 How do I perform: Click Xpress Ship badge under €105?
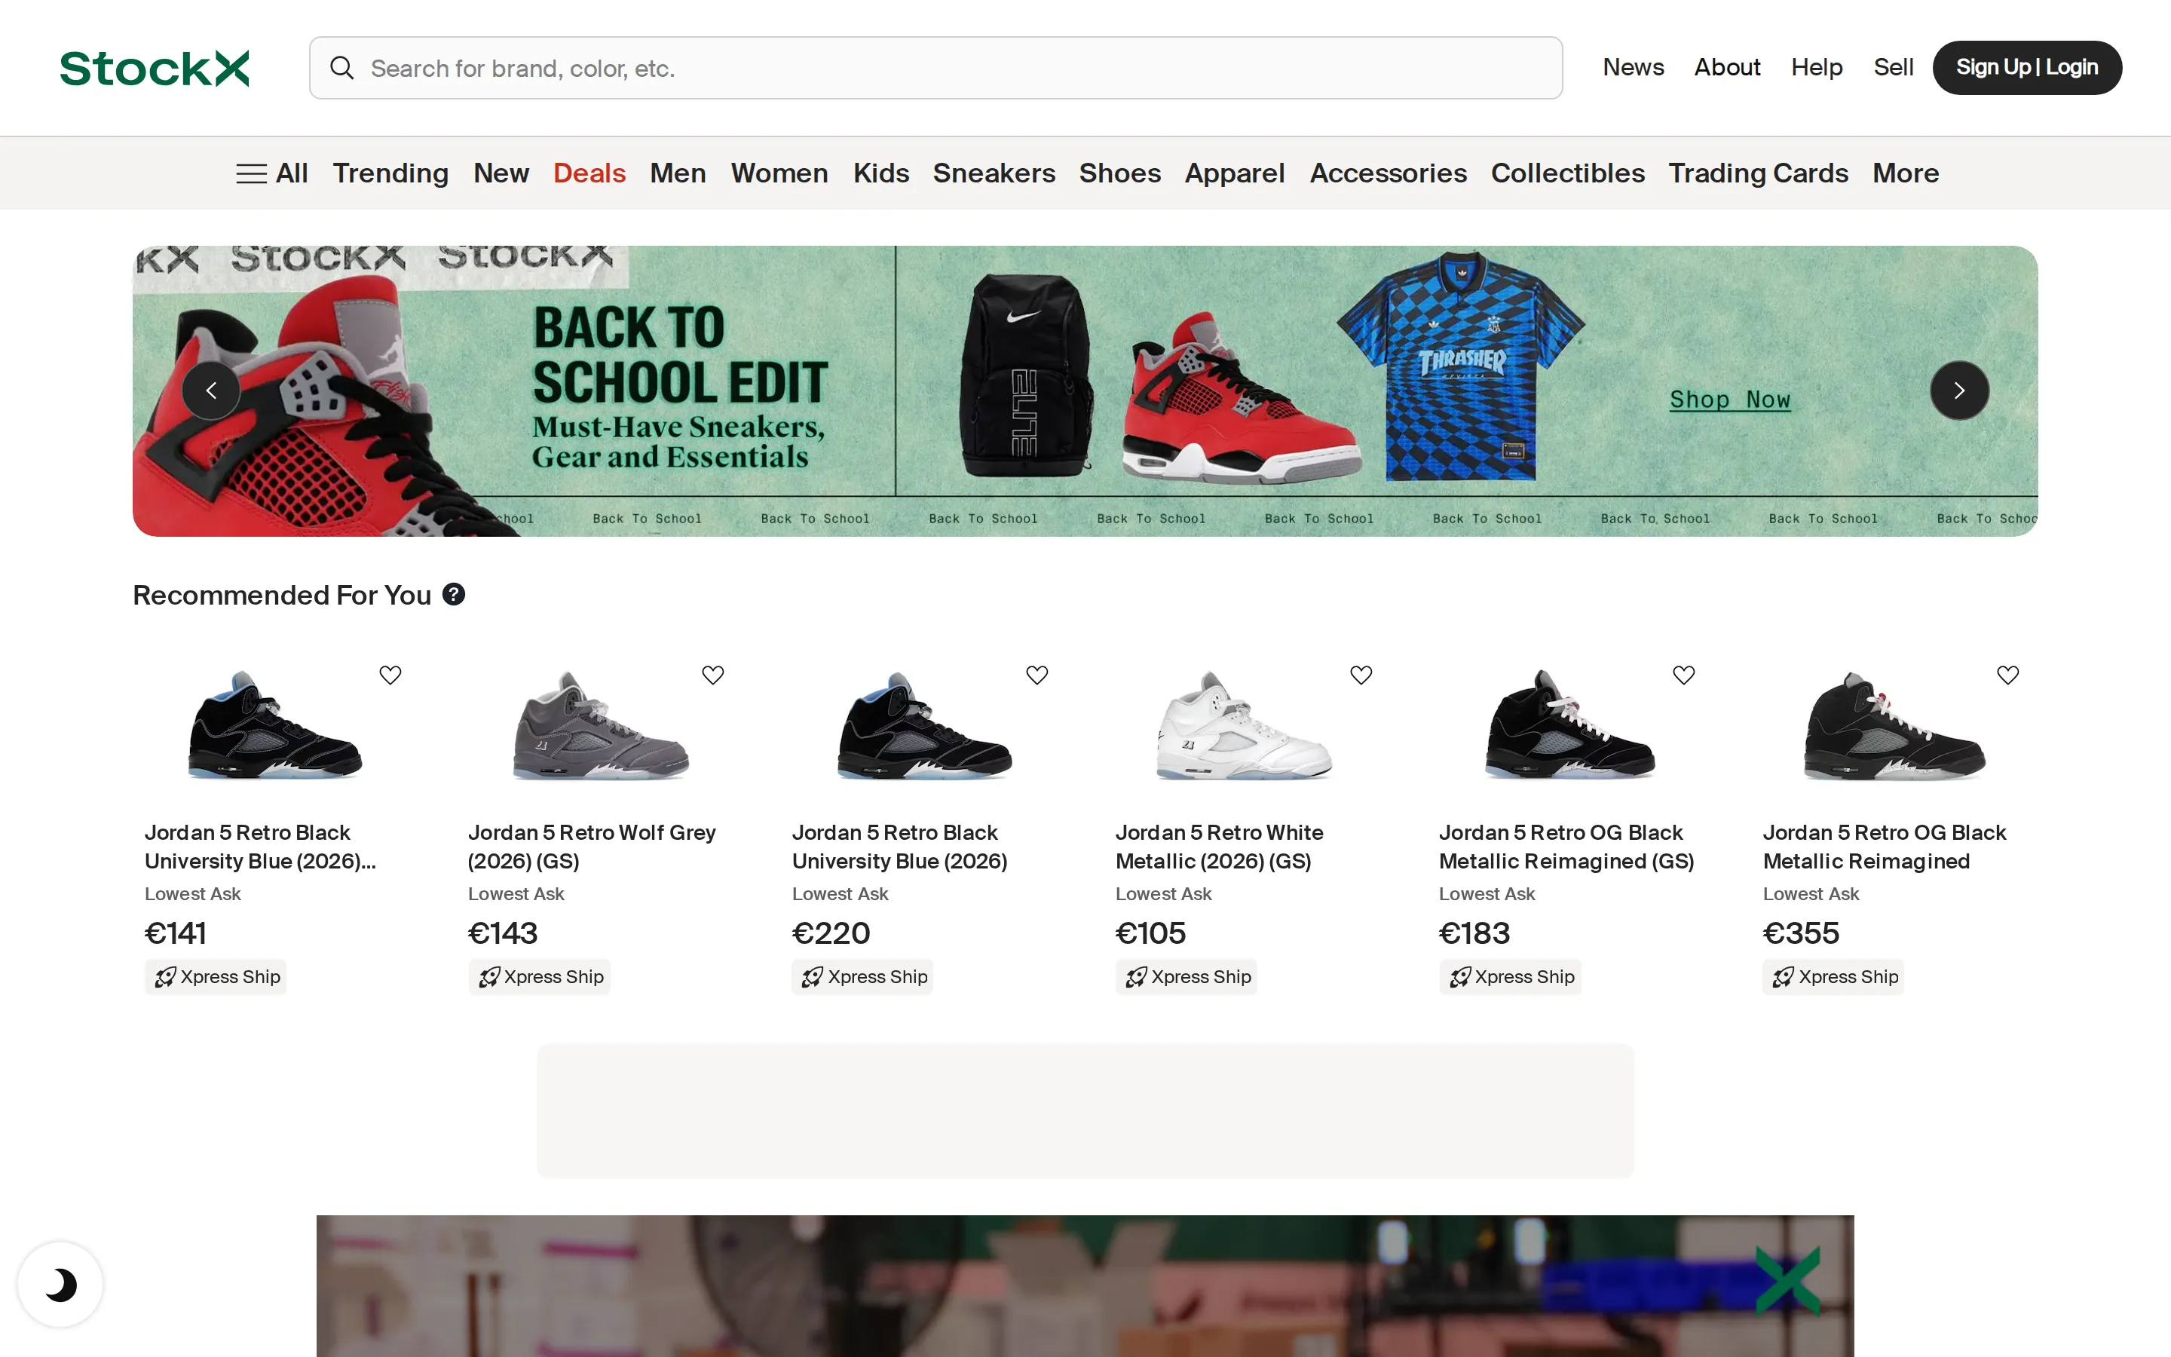point(1186,976)
